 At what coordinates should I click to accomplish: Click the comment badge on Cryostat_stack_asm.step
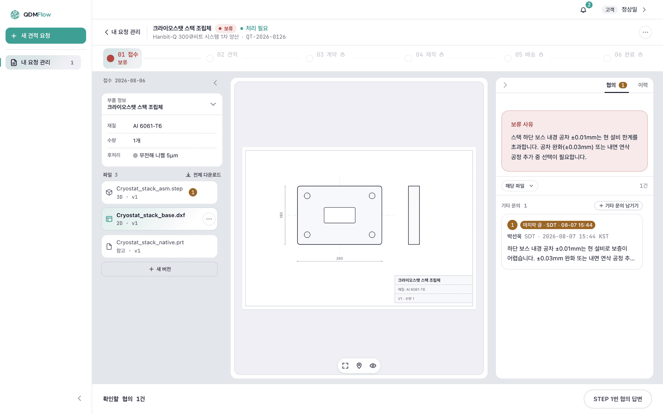pos(193,192)
